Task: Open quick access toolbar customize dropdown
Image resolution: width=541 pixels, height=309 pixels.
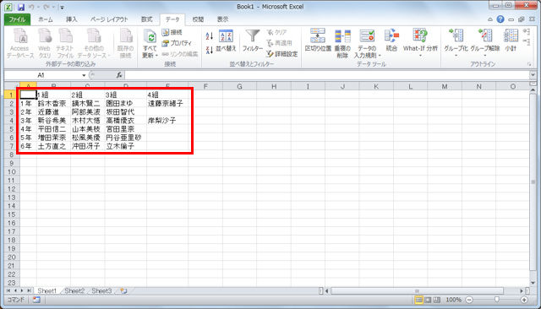Action: 62,8
